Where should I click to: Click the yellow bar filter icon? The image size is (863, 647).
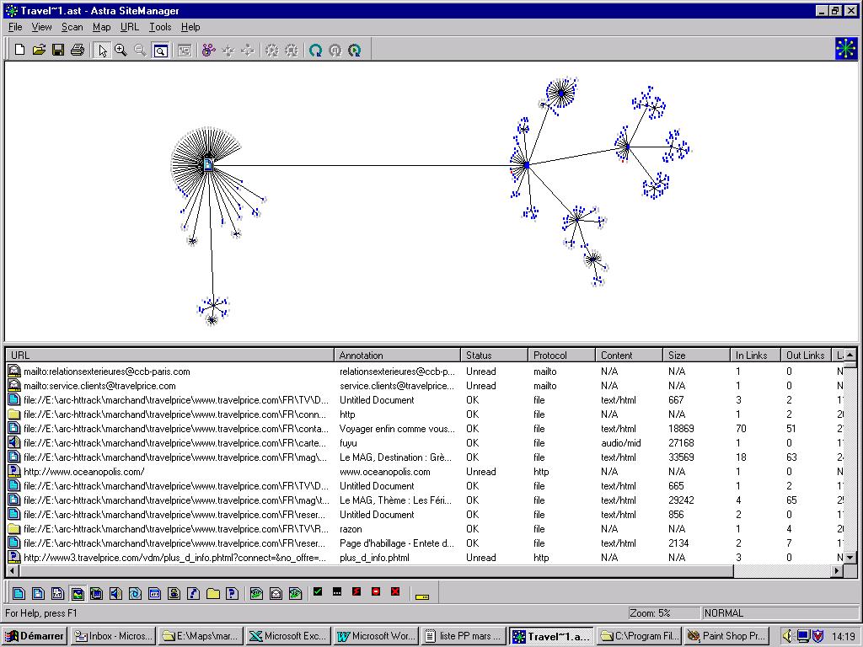click(x=422, y=596)
